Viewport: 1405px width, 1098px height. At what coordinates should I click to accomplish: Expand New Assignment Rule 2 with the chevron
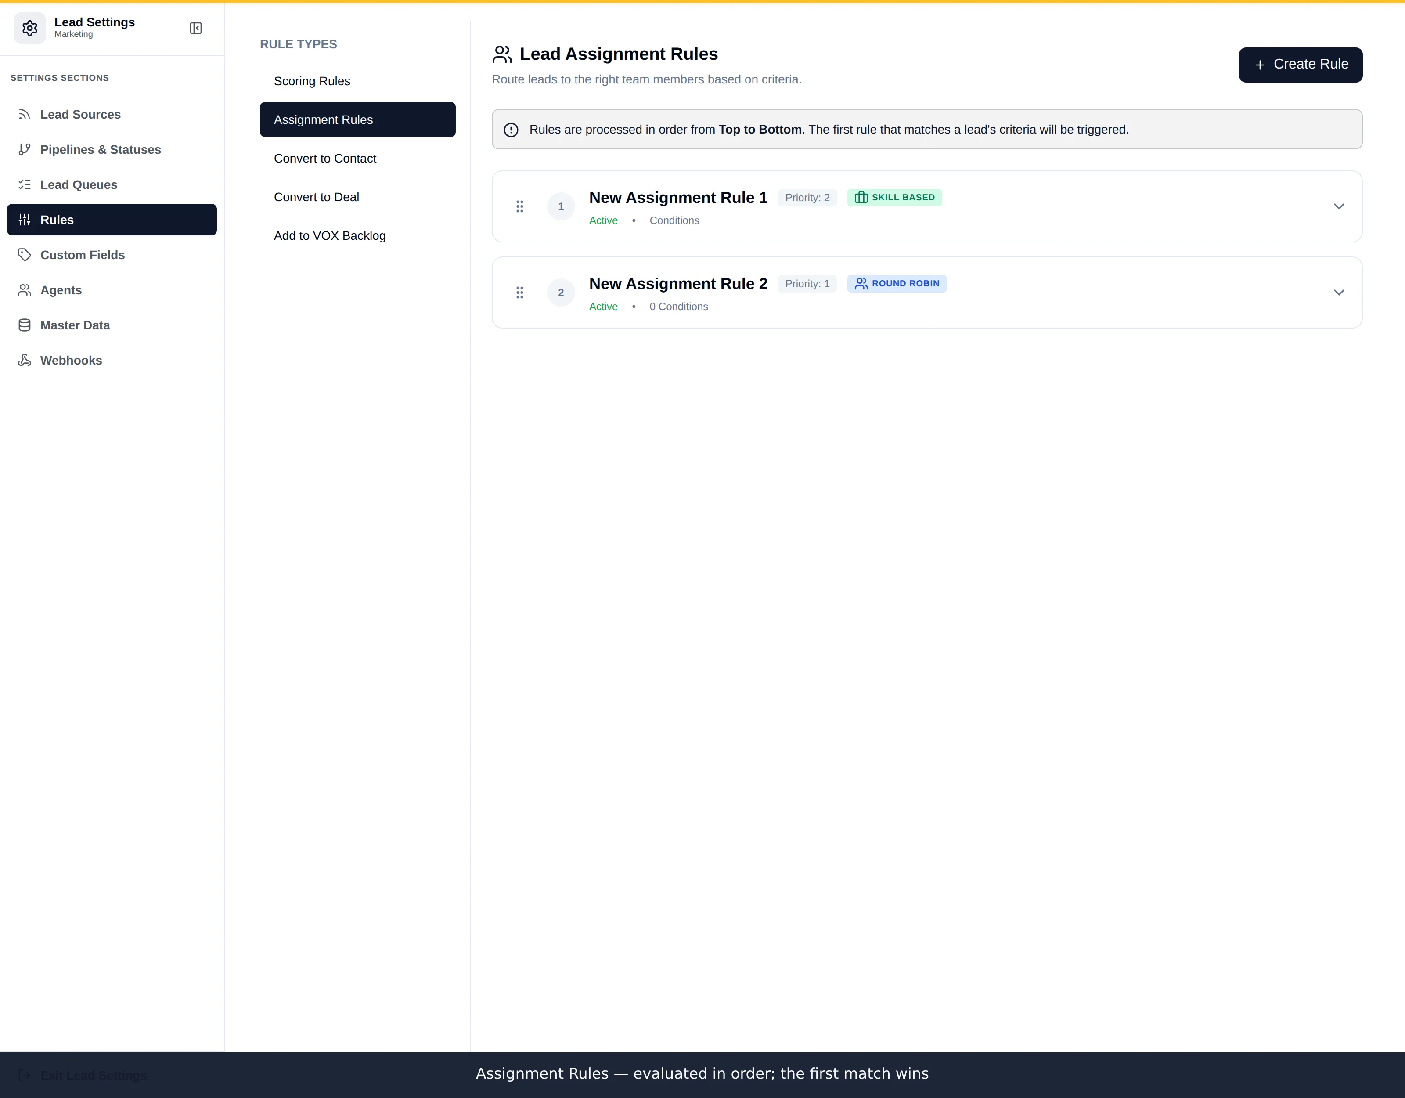tap(1339, 293)
